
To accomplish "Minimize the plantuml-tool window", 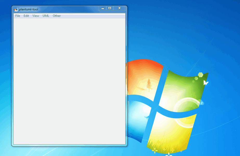I will (x=103, y=8).
